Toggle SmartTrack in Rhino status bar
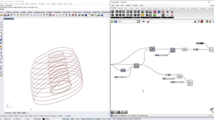Viewport: 214px width, 120px height. [x=90, y=119]
